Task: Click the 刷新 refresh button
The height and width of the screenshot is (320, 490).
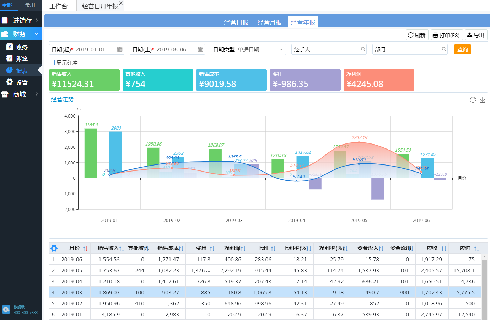Action: point(417,35)
